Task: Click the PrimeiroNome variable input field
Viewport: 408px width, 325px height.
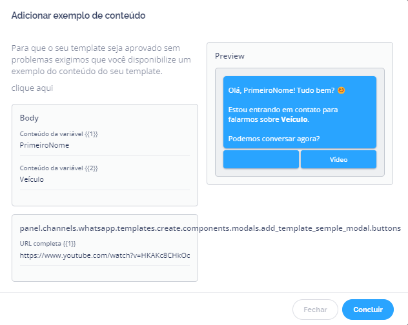Action: click(x=104, y=146)
